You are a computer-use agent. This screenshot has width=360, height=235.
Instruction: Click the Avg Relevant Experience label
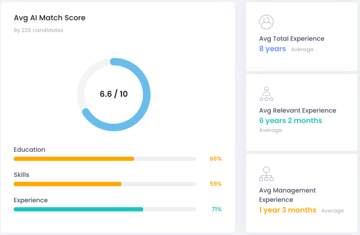coord(298,111)
